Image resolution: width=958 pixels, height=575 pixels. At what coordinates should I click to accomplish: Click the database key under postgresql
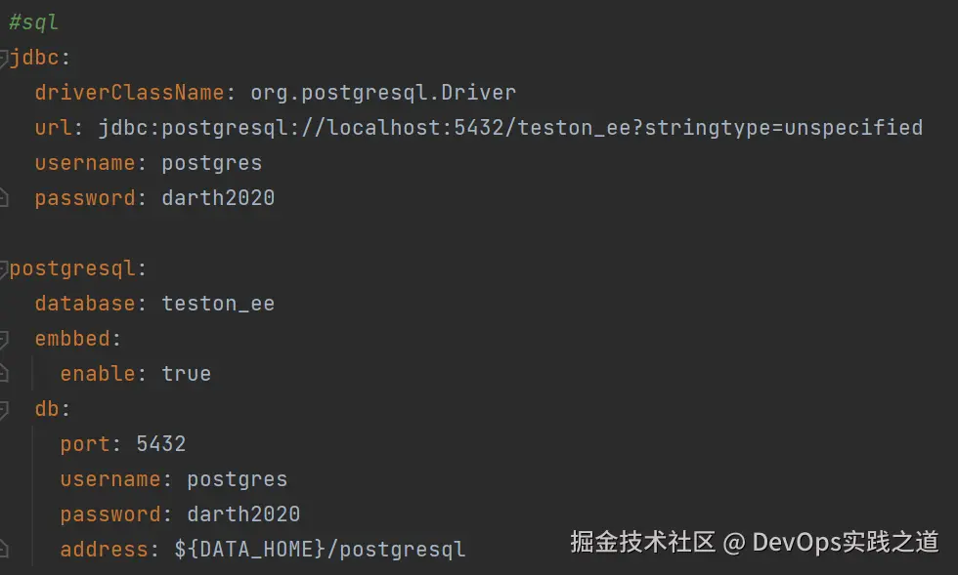tap(85, 304)
